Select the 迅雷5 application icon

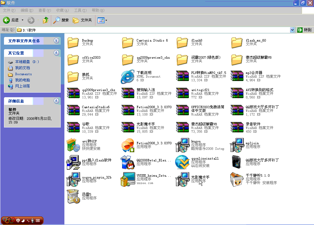73,197
